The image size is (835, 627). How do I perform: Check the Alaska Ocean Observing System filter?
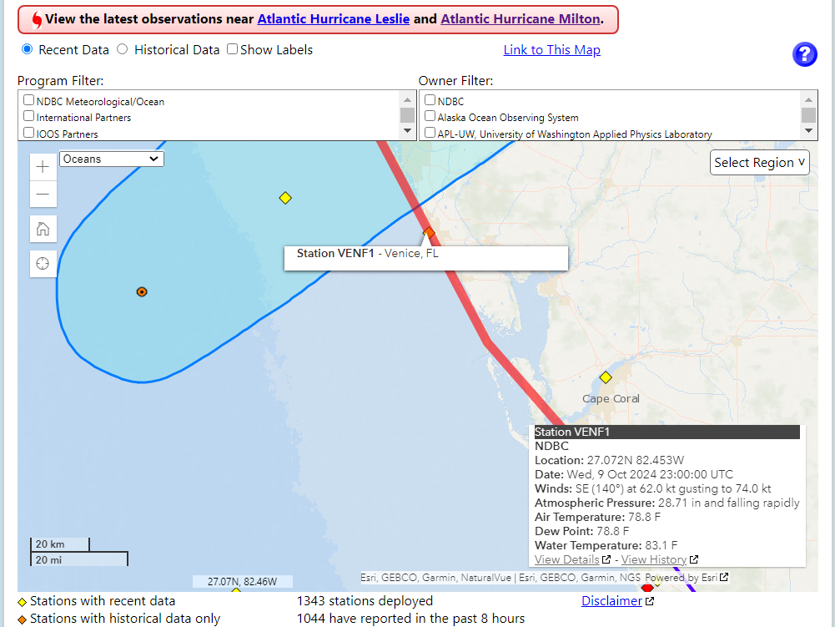430,116
